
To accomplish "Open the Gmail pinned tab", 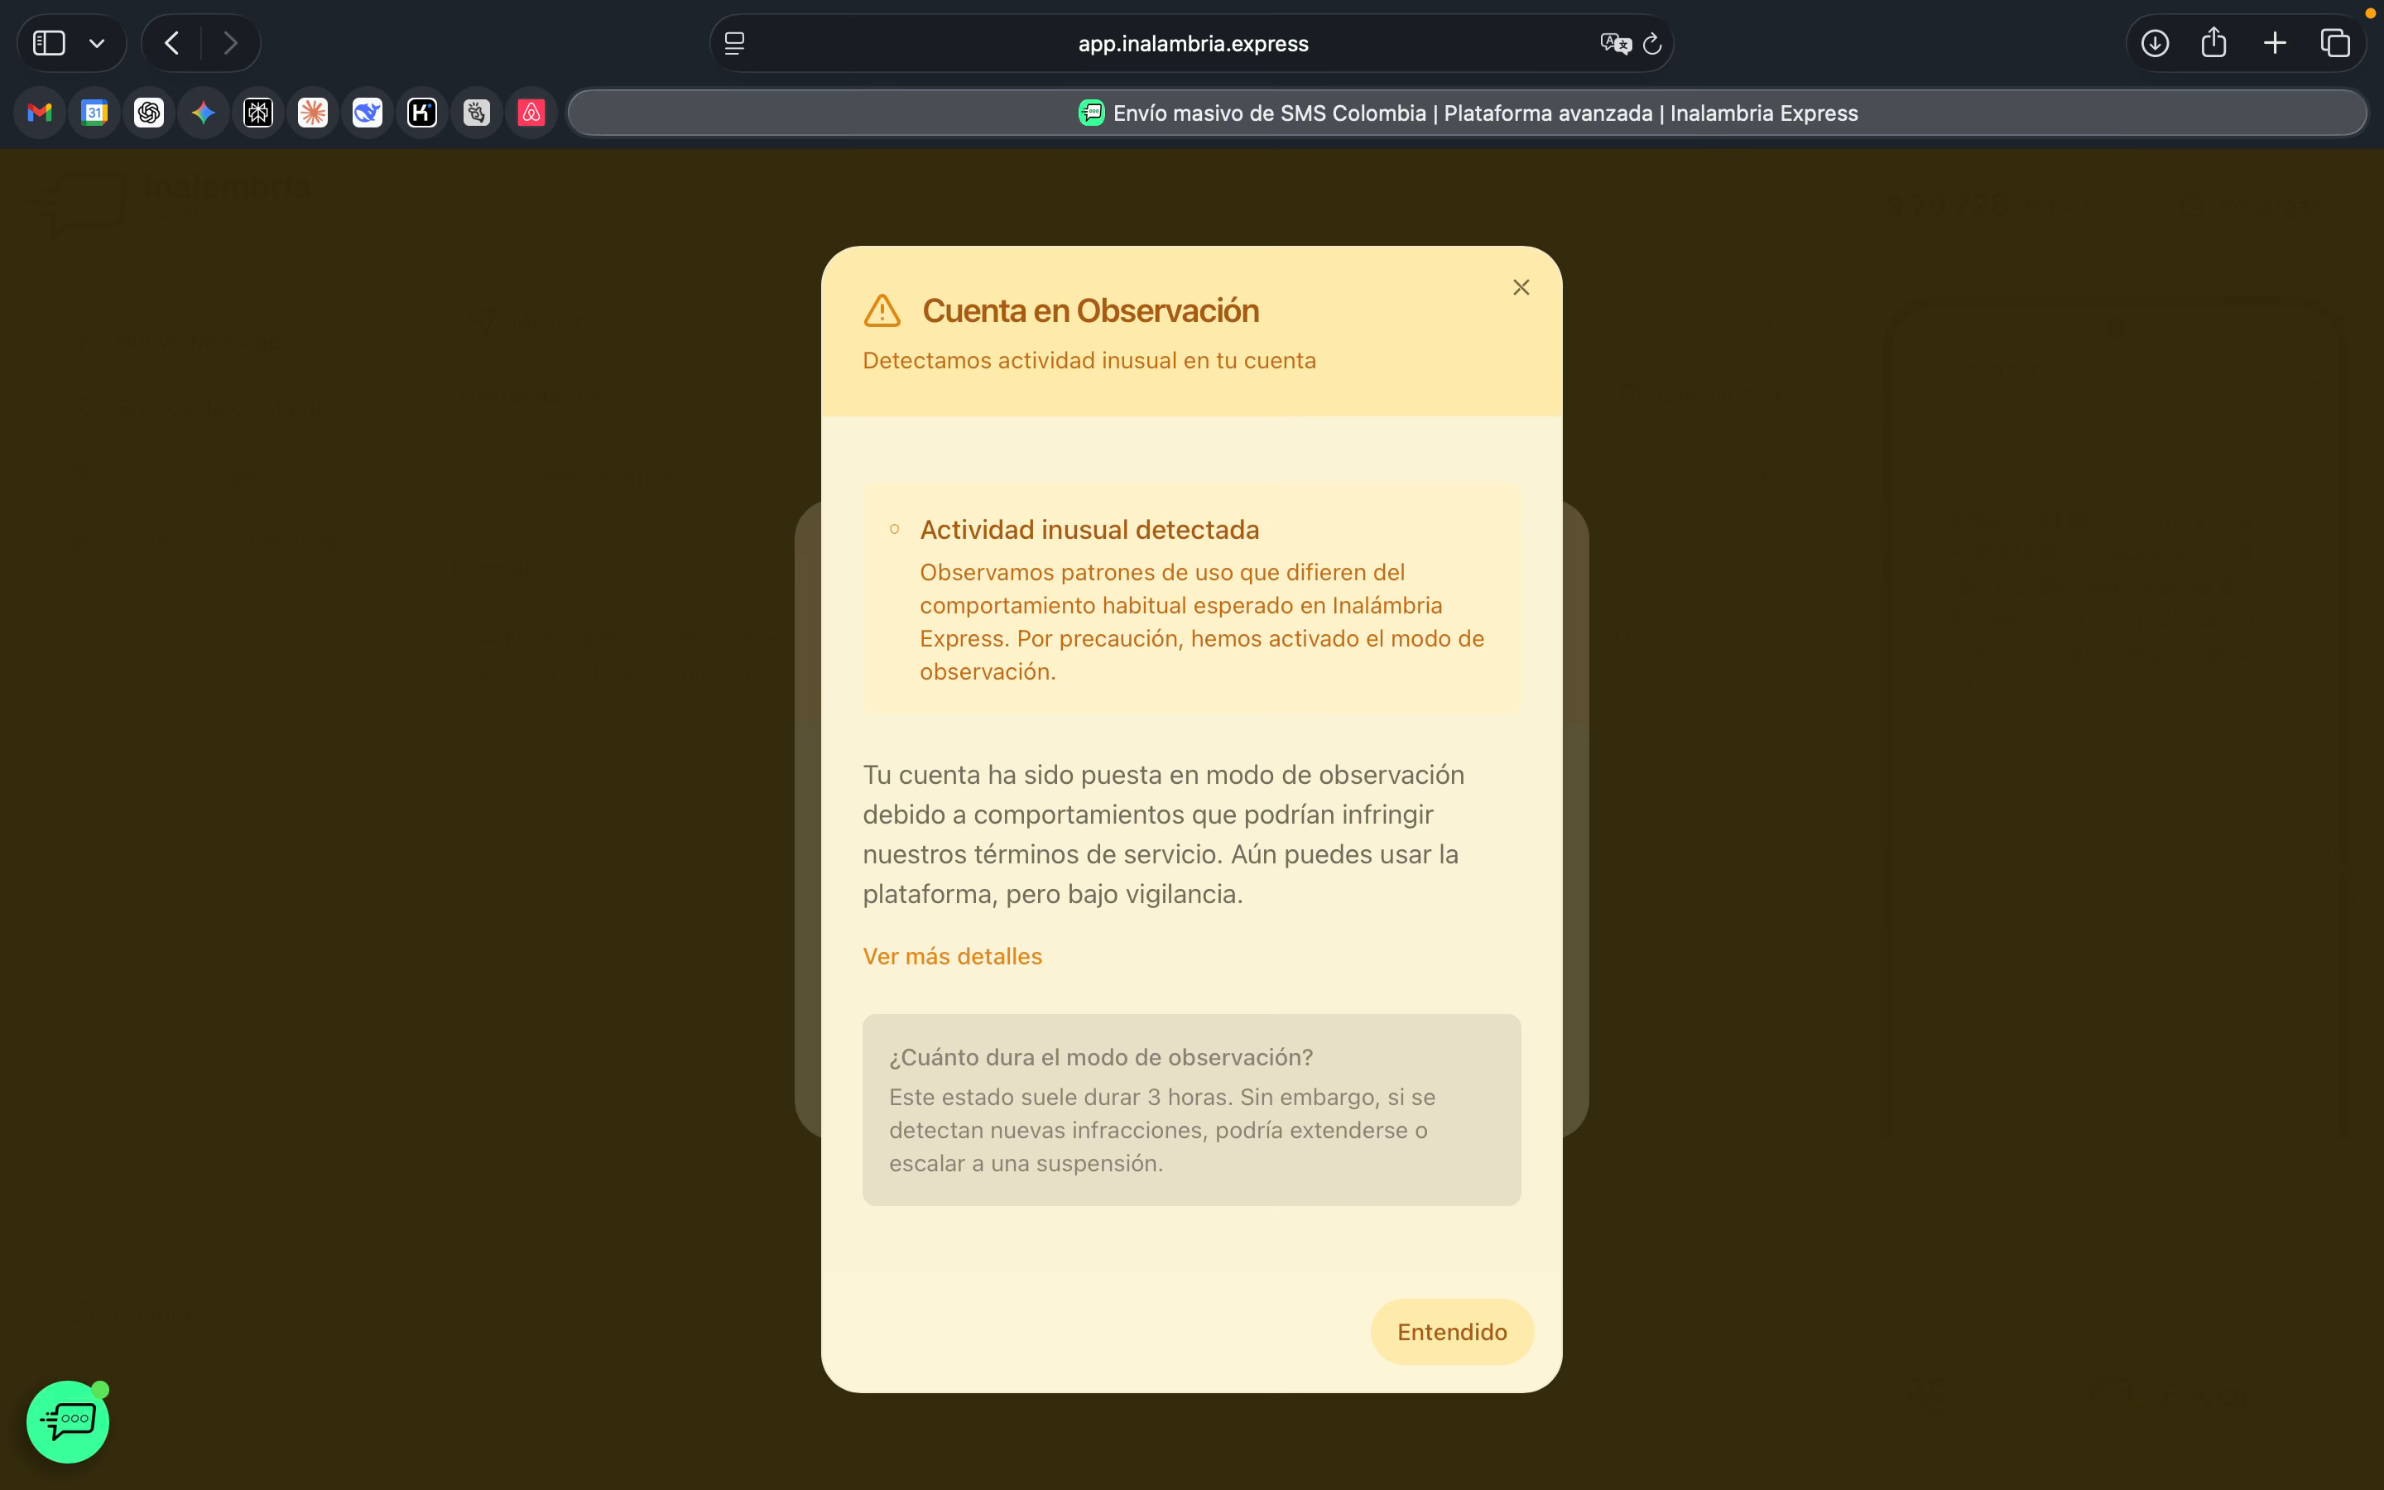I will (x=40, y=113).
